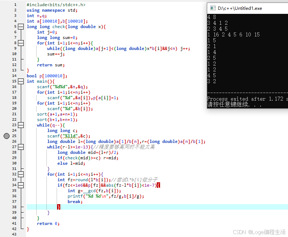
Task: Click console input line '4 8'
Action: click(212, 17)
